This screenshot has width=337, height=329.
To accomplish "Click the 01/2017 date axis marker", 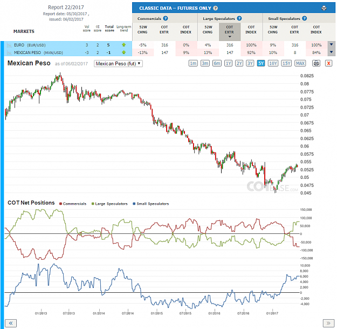I will pos(272,313).
